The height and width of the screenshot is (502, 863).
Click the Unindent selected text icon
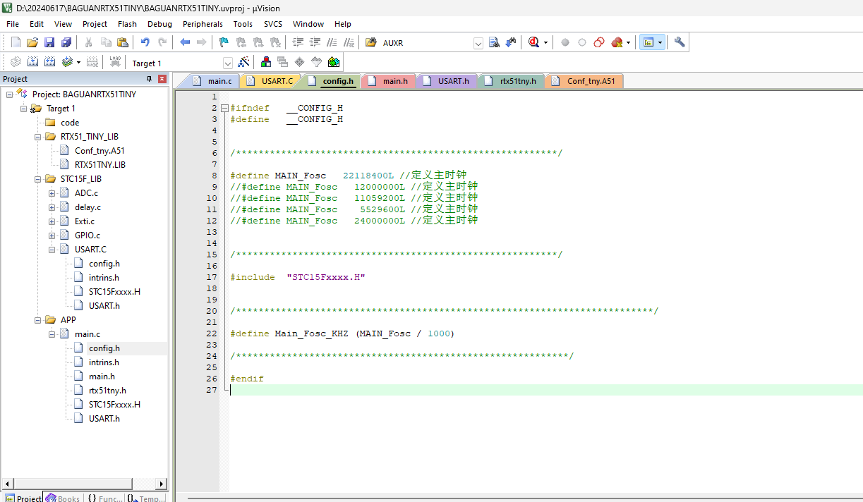coord(315,42)
